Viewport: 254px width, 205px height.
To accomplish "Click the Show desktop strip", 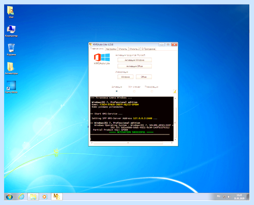I will coord(248,197).
